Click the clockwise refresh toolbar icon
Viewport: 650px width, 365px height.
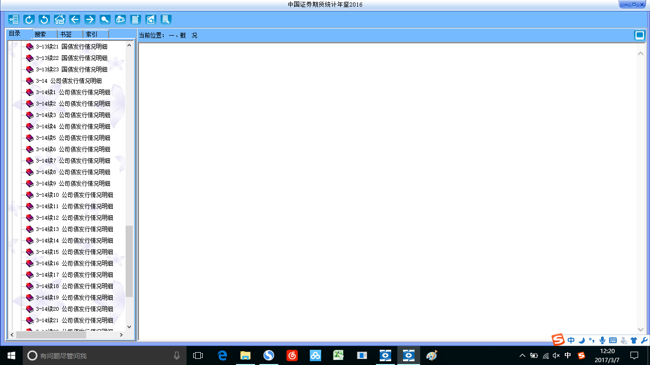tap(29, 19)
